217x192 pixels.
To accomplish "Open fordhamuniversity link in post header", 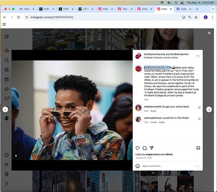I will [x=154, y=54].
